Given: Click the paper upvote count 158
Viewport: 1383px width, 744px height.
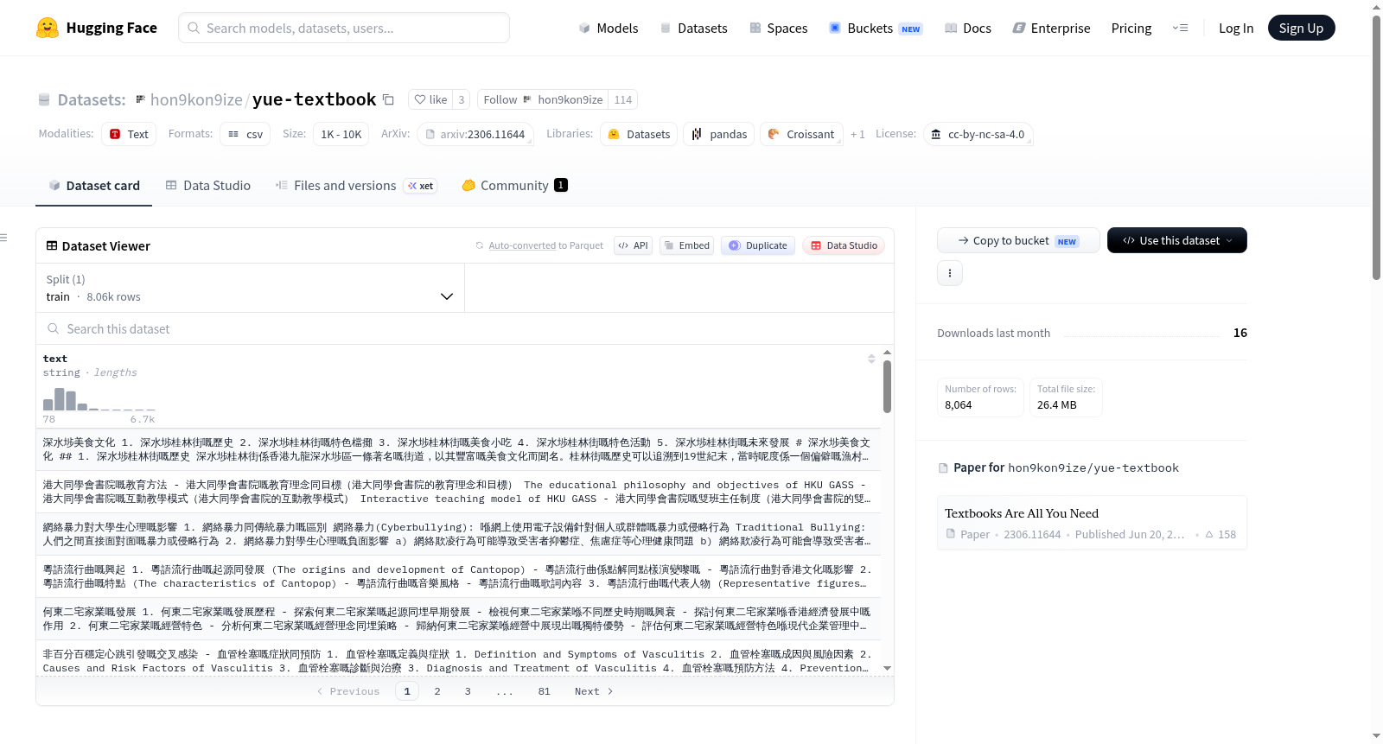Looking at the screenshot, I should [x=1220, y=535].
